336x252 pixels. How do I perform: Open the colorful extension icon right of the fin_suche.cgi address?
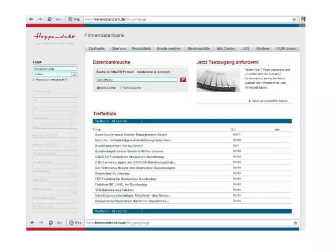click(x=303, y=19)
